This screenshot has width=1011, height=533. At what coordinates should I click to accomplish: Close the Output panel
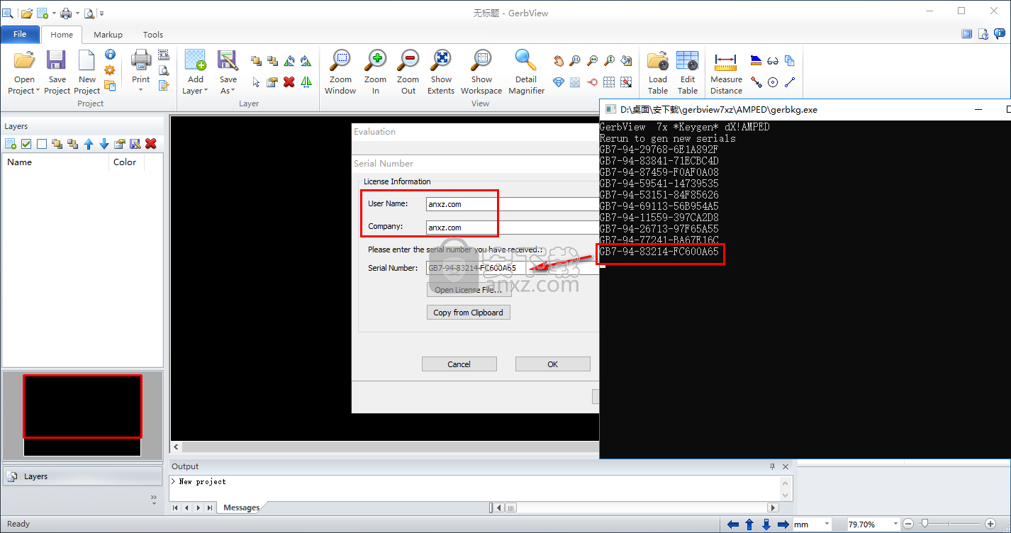coord(786,466)
